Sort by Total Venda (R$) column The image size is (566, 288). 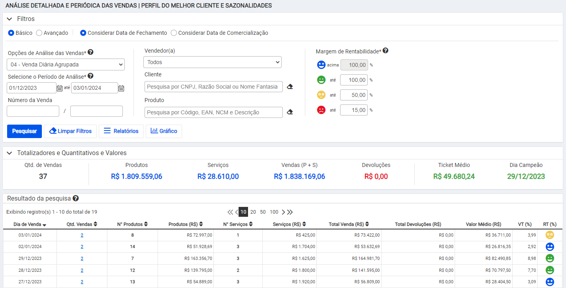click(349, 224)
